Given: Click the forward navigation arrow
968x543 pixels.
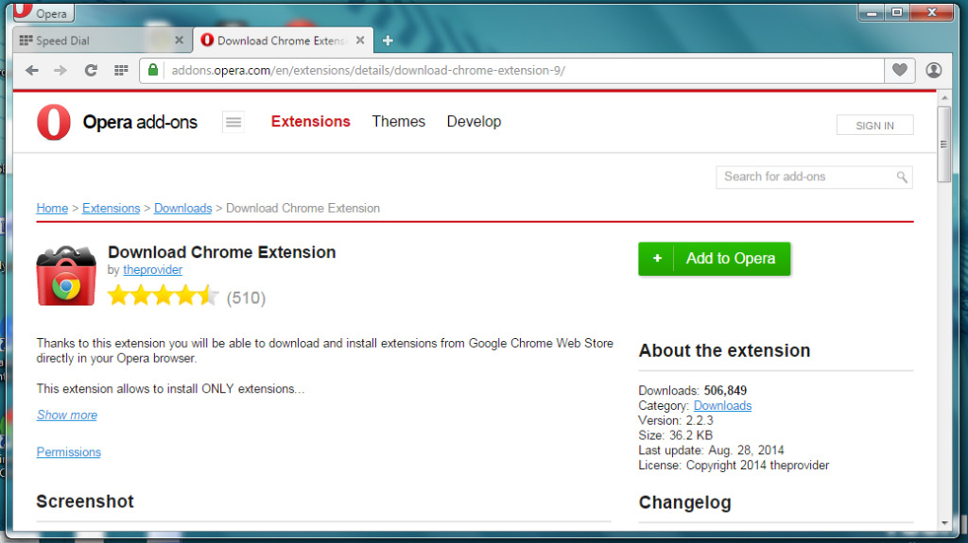Looking at the screenshot, I should point(60,71).
